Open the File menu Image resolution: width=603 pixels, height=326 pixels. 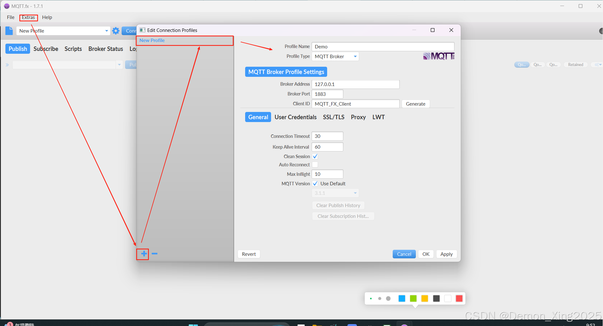11,17
